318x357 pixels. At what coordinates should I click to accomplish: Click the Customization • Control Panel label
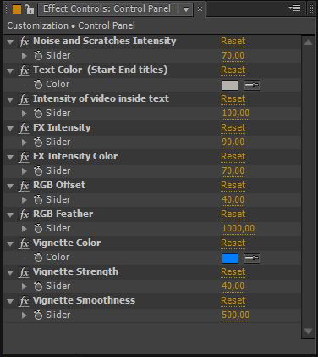(x=71, y=25)
